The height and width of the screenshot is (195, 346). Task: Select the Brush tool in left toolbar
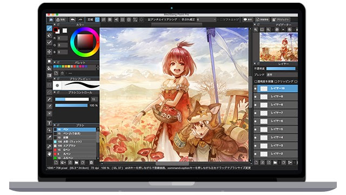pyautogui.click(x=49, y=28)
